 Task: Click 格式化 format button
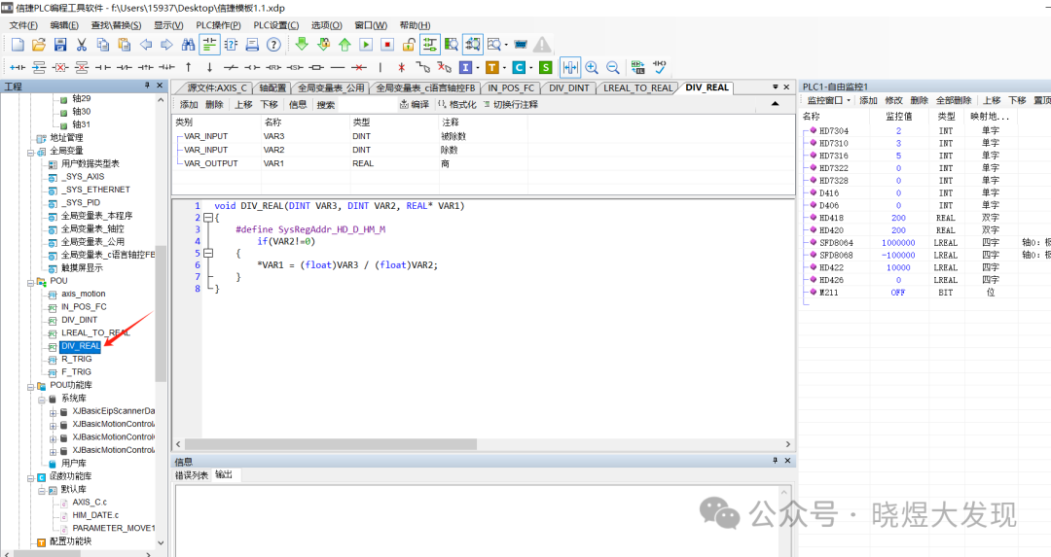(457, 104)
